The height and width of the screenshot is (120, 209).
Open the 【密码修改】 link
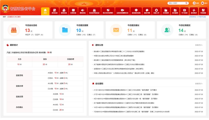pos(193,17)
